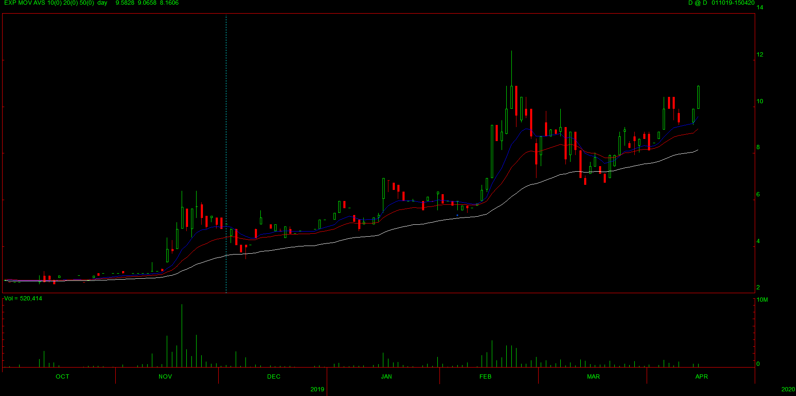Click the dotted vertical cursor line
This screenshot has width=796, height=396.
tap(226, 153)
